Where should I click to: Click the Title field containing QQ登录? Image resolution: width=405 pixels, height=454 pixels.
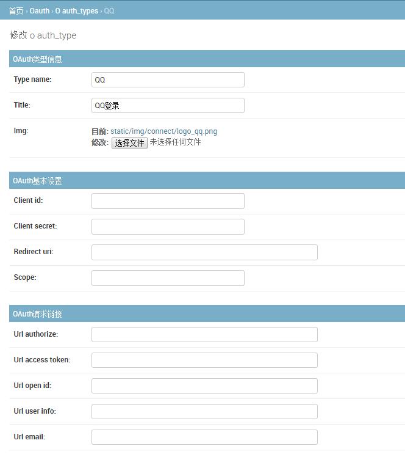168,105
